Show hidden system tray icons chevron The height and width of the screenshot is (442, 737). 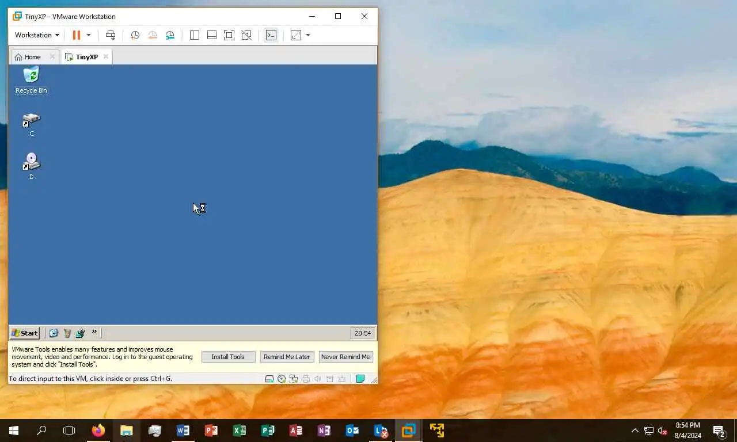point(635,430)
